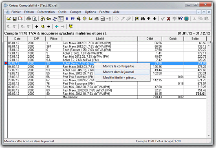Click the teal book icon in toolbar
Screen dimensions: 216x148
(186, 19)
